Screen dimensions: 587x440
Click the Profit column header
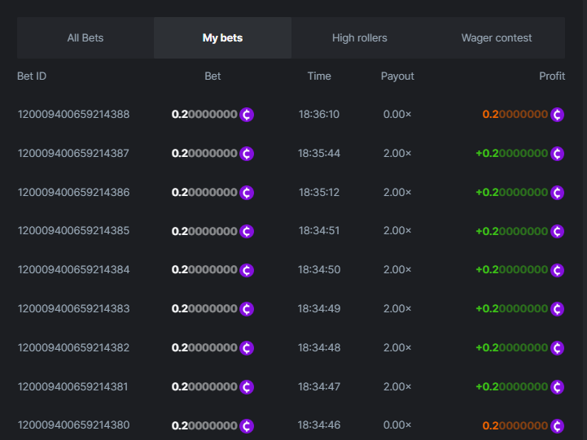pyautogui.click(x=552, y=76)
